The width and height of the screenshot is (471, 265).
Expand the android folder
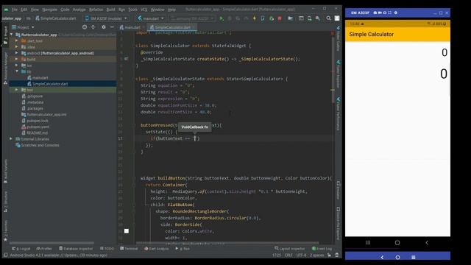tap(16, 53)
